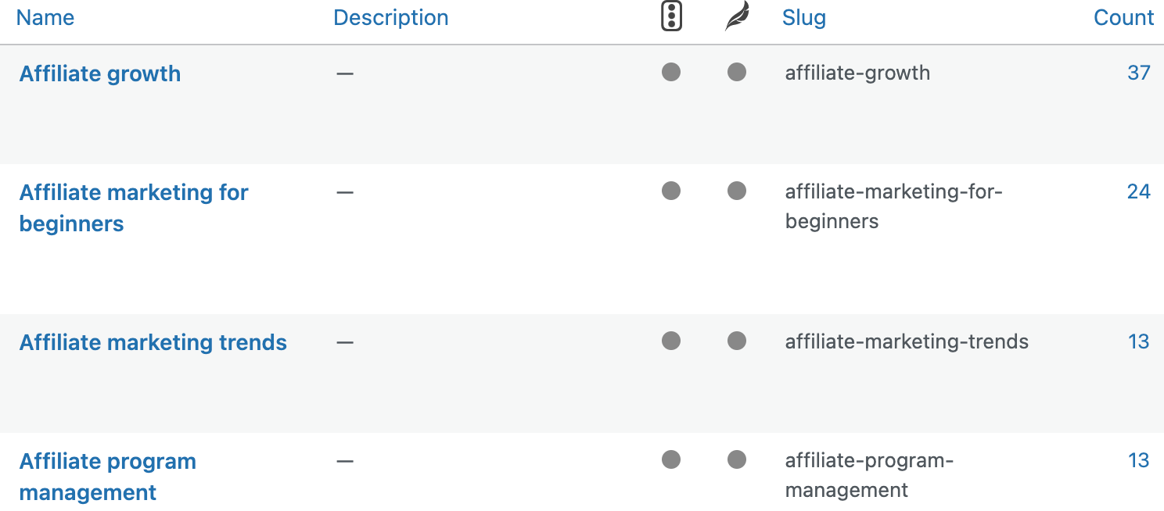The height and width of the screenshot is (511, 1164).
Task: Click SEO score dot for Affiliate marketing for beginners
Action: 671,191
